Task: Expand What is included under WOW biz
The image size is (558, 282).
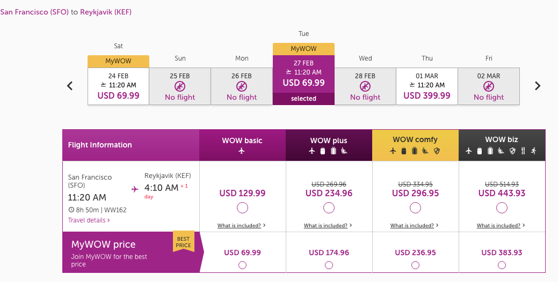Action: pyautogui.click(x=501, y=226)
